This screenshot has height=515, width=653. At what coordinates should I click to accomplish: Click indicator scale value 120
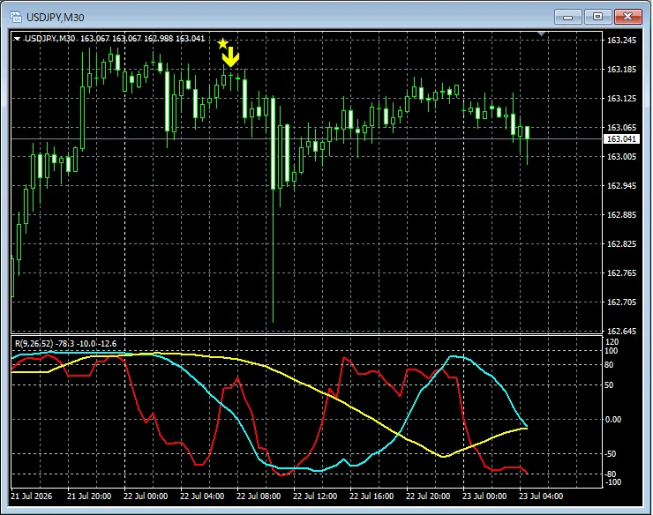[x=612, y=342]
